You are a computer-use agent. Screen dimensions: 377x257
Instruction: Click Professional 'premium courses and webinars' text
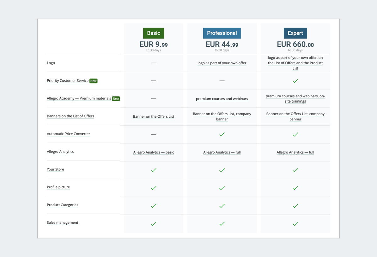click(222, 99)
